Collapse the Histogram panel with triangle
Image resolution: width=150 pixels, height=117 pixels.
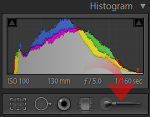(143, 6)
